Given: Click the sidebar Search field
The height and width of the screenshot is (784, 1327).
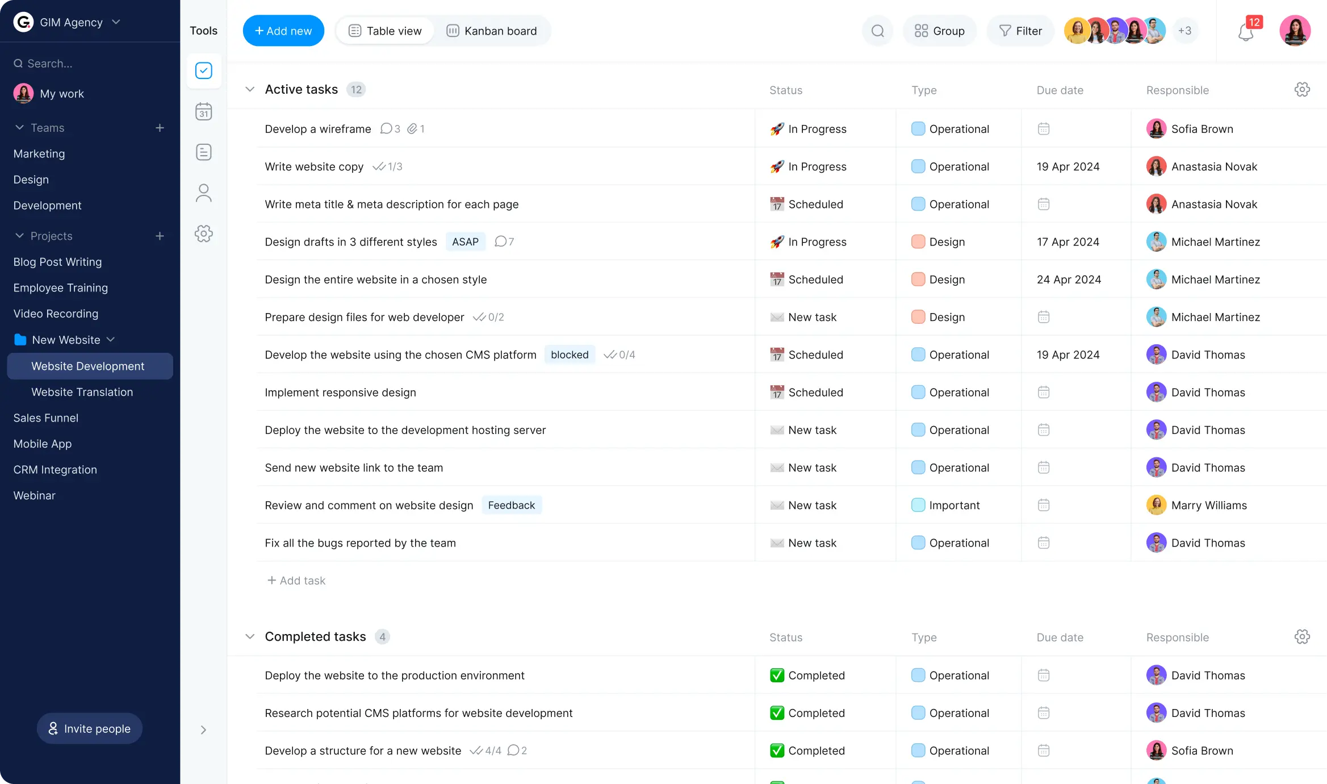Looking at the screenshot, I should [90, 64].
